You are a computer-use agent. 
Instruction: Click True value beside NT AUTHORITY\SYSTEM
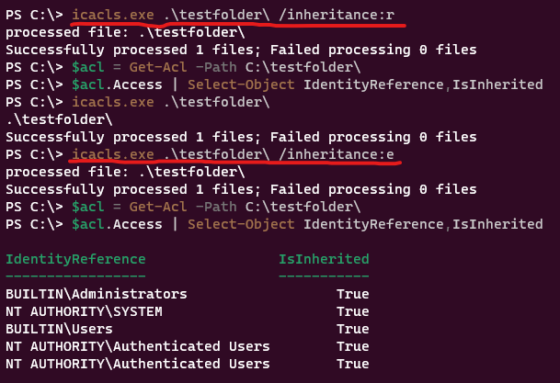pos(352,311)
